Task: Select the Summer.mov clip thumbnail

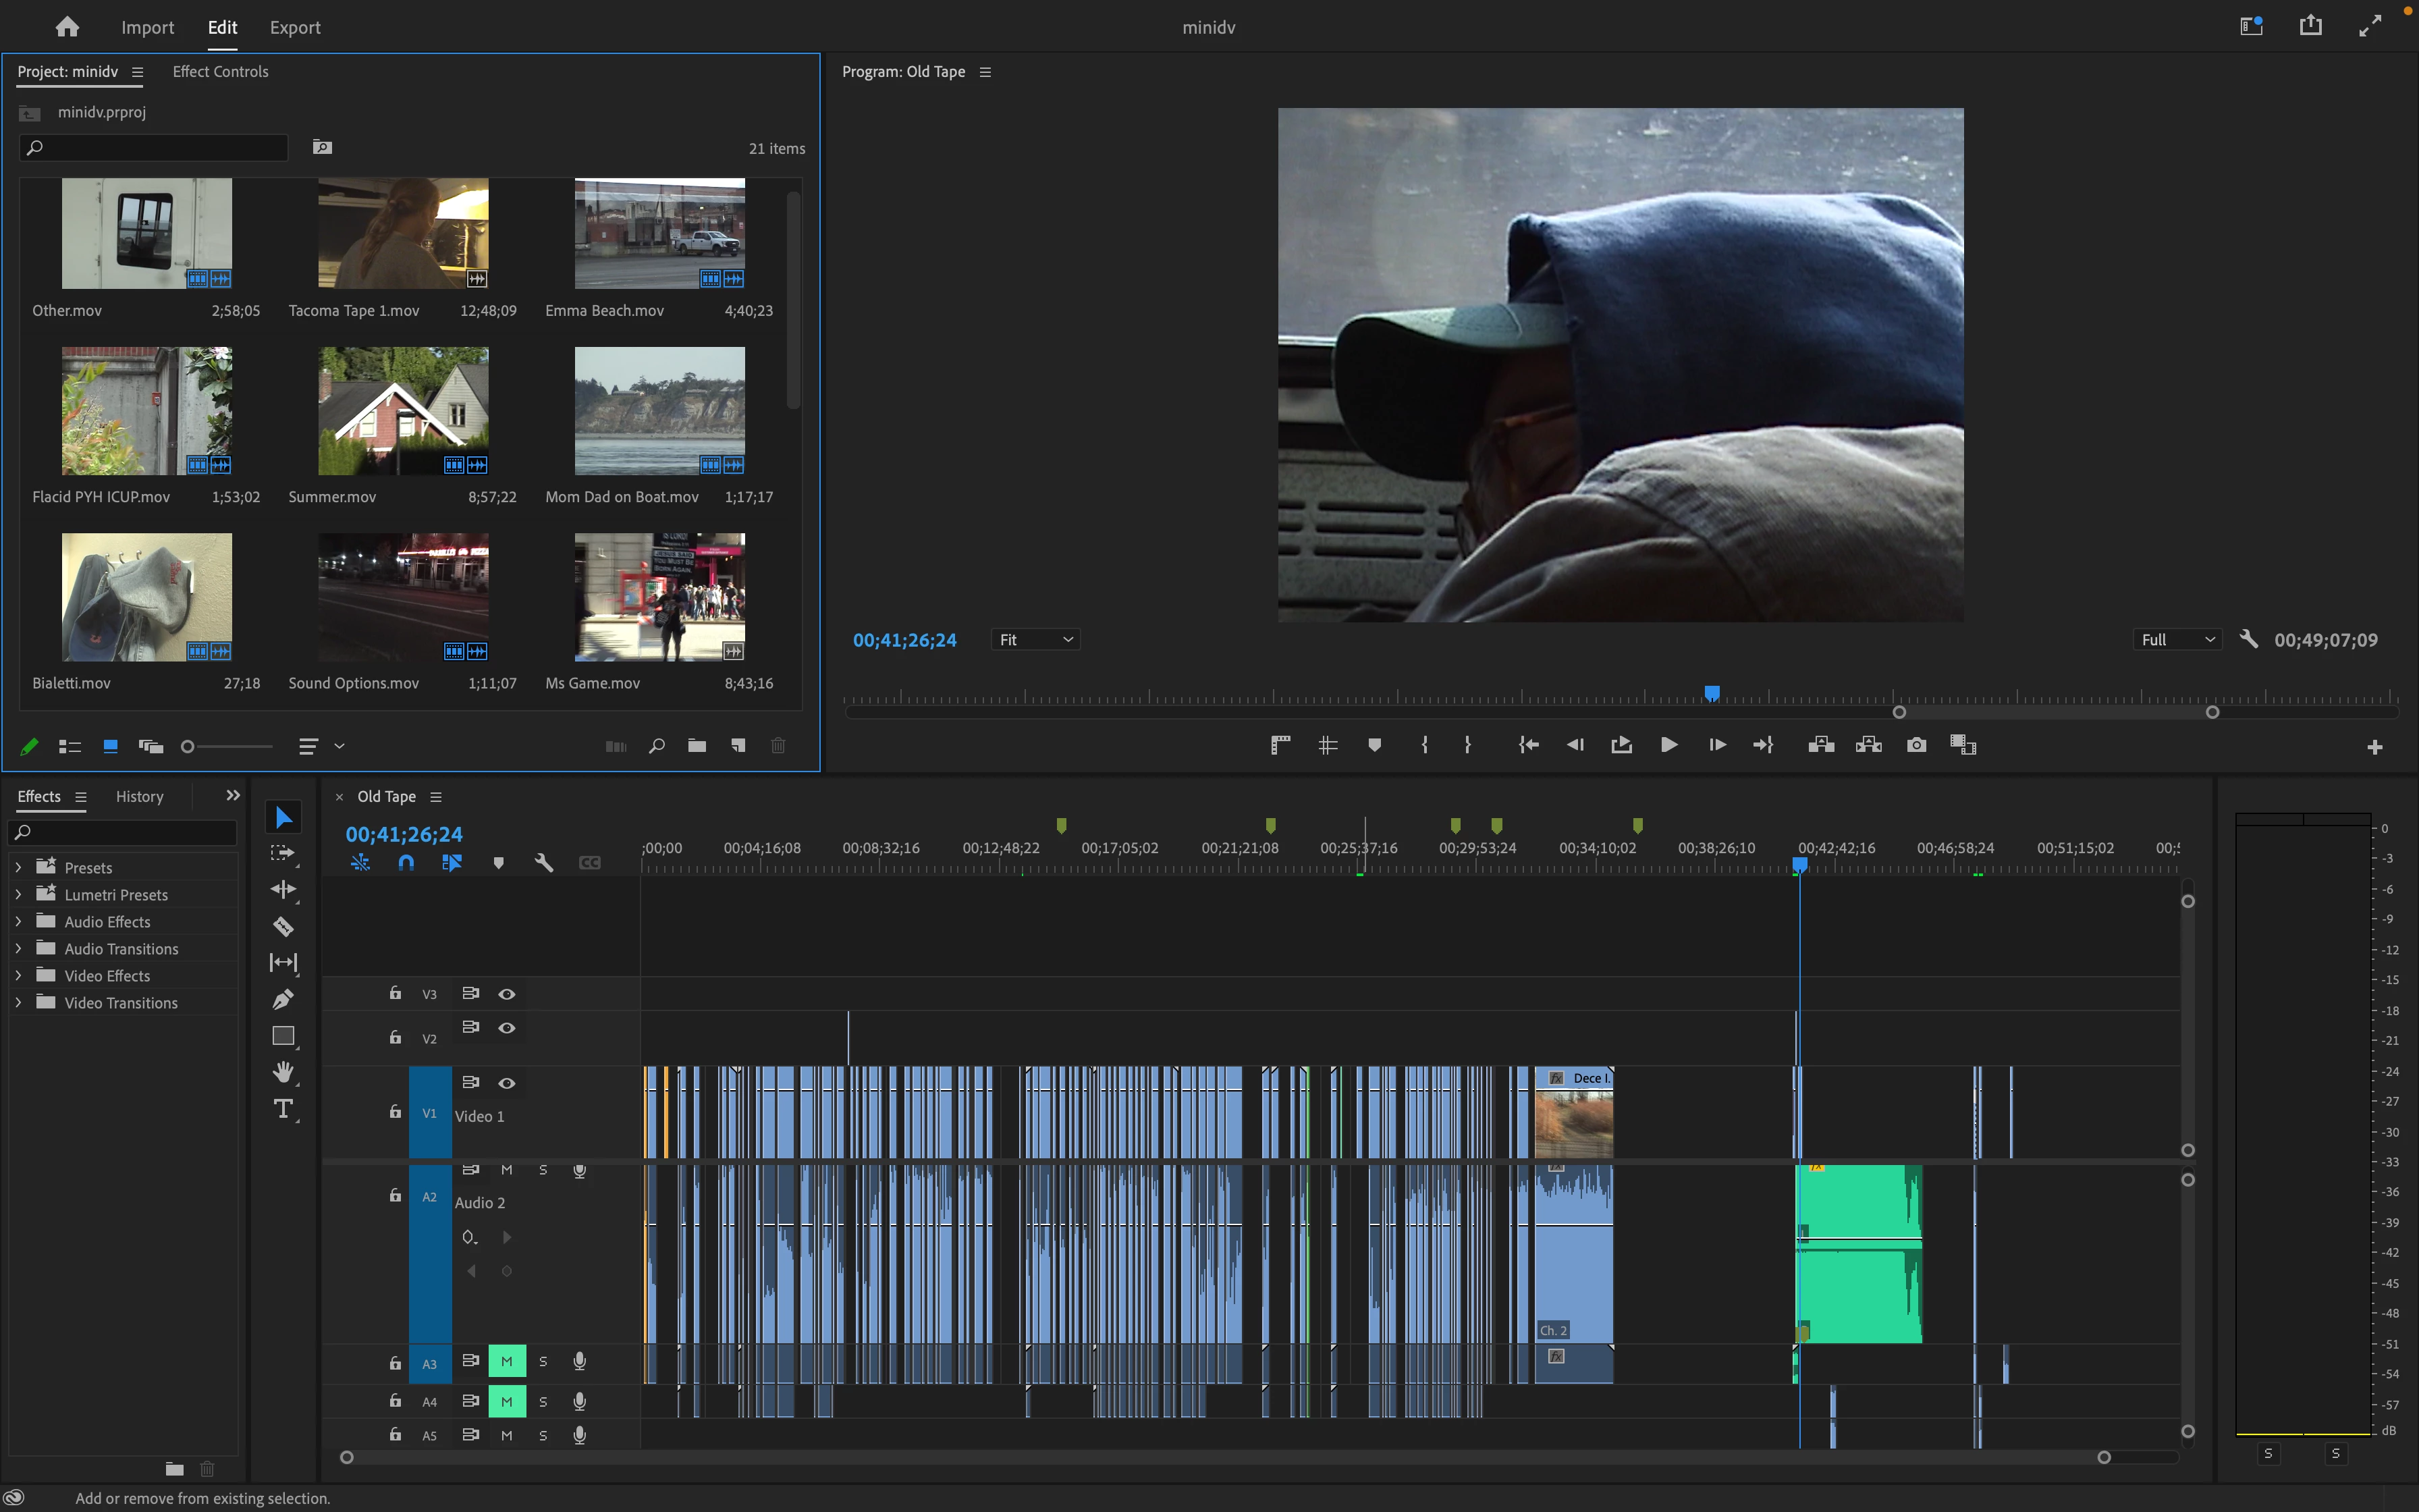Action: [x=403, y=411]
